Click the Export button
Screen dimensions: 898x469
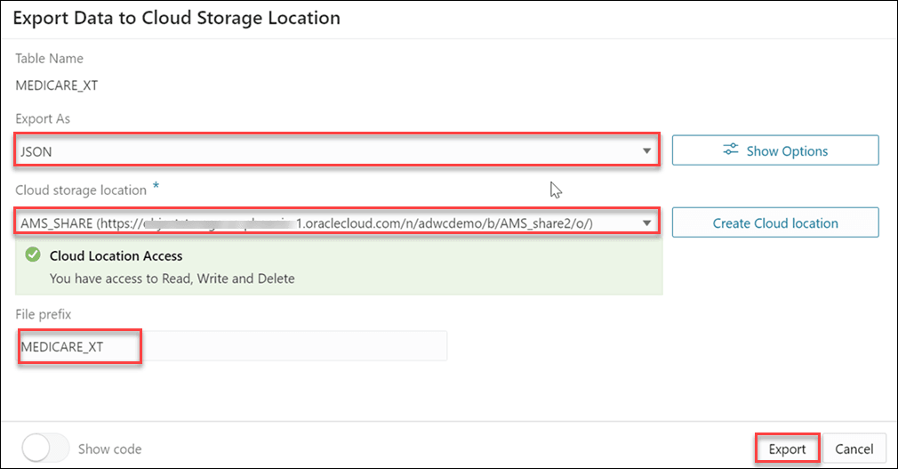pos(786,449)
